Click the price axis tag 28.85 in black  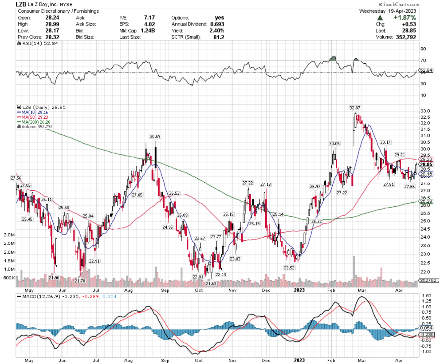426,165
